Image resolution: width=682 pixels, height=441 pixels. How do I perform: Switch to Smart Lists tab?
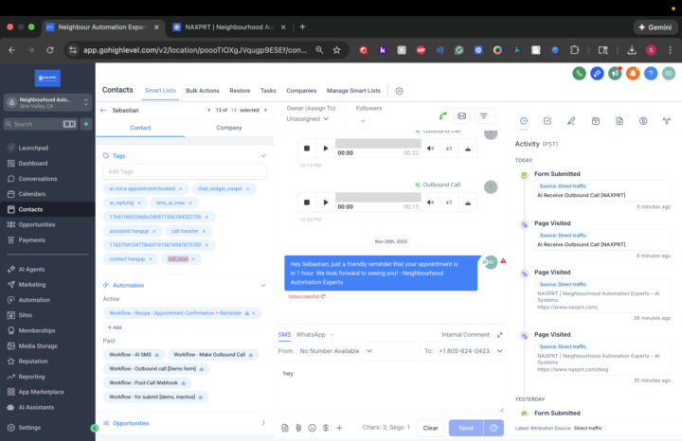pos(160,90)
